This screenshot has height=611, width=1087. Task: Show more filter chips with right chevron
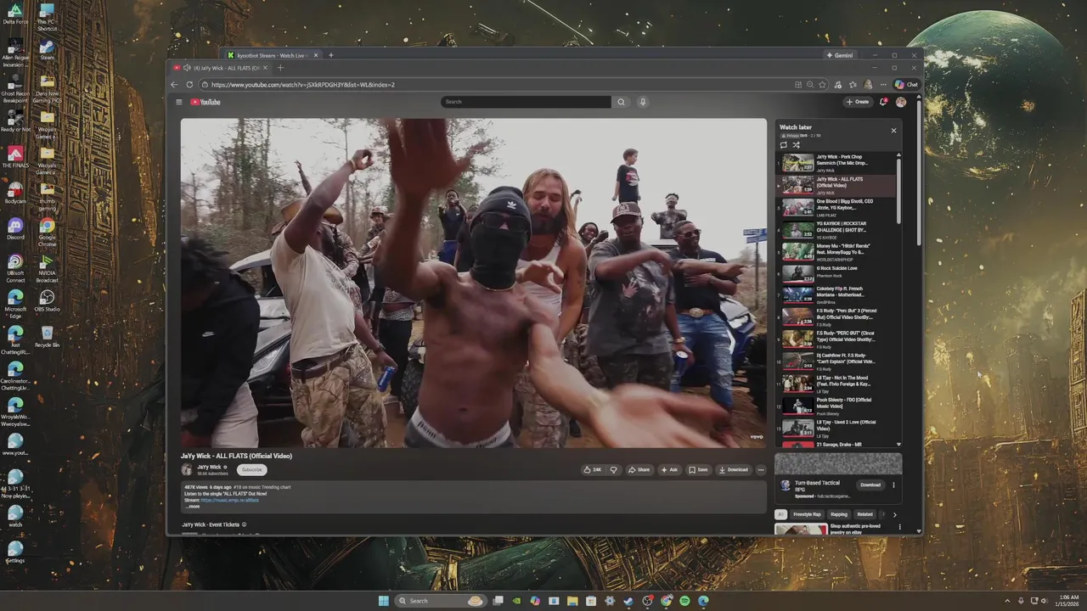pyautogui.click(x=894, y=514)
